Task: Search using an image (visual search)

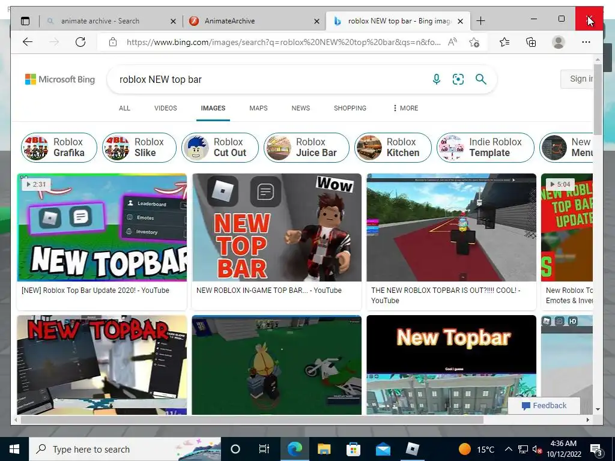Action: click(458, 79)
